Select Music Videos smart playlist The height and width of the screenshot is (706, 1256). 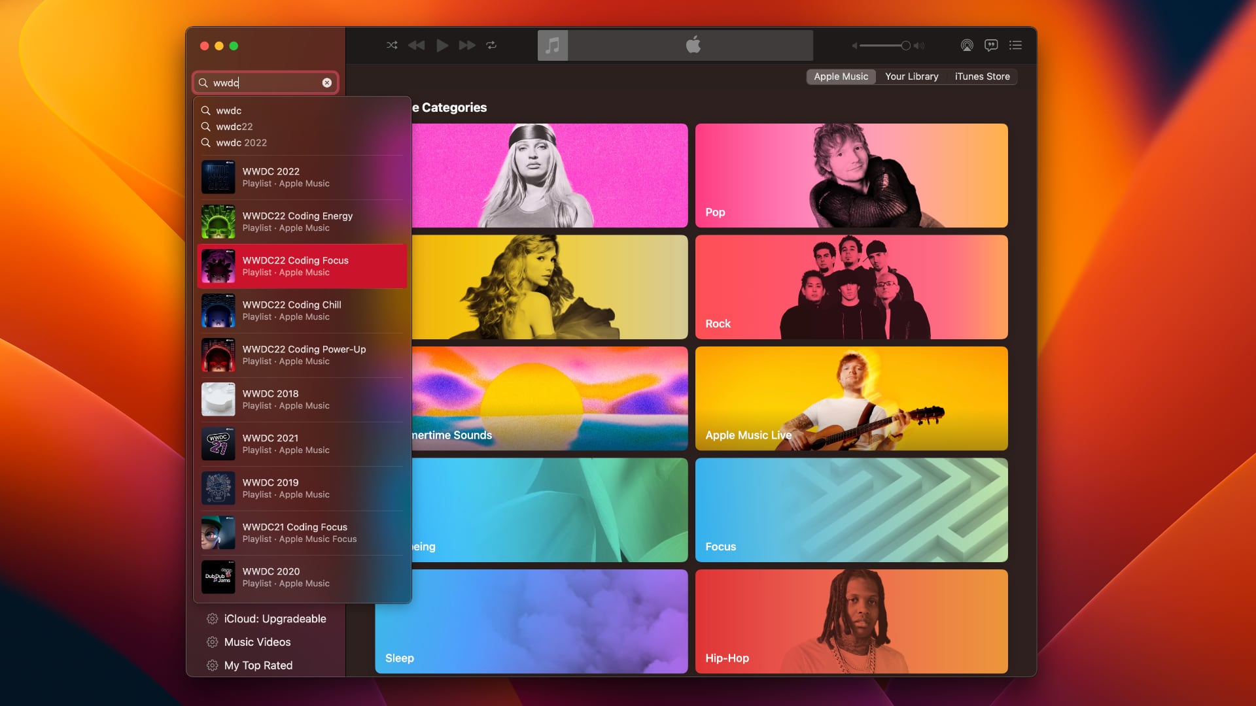click(266, 642)
